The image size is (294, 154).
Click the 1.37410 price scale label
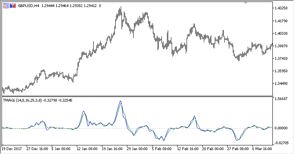coord(281,59)
